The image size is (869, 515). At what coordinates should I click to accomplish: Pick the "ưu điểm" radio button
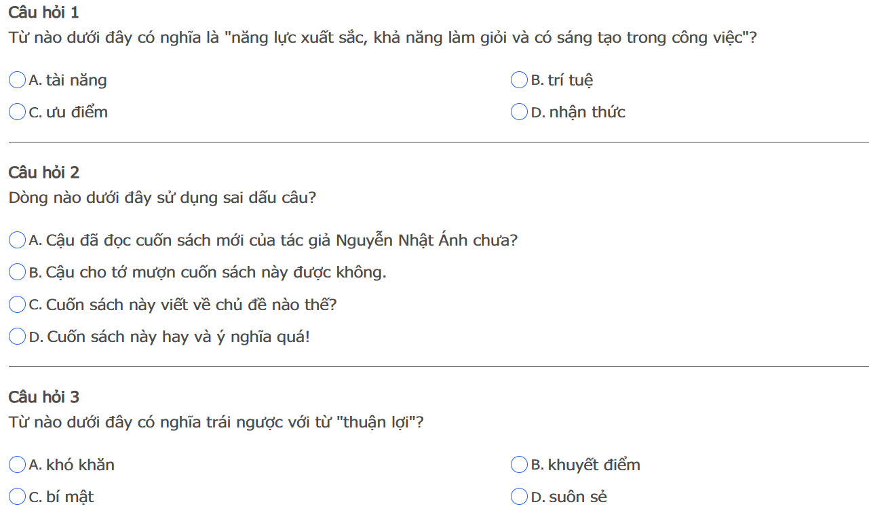18,112
